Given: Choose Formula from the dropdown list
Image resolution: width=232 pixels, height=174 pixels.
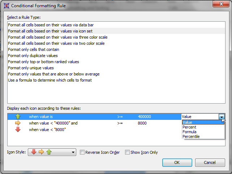Looking at the screenshot, I should pyautogui.click(x=189, y=132).
